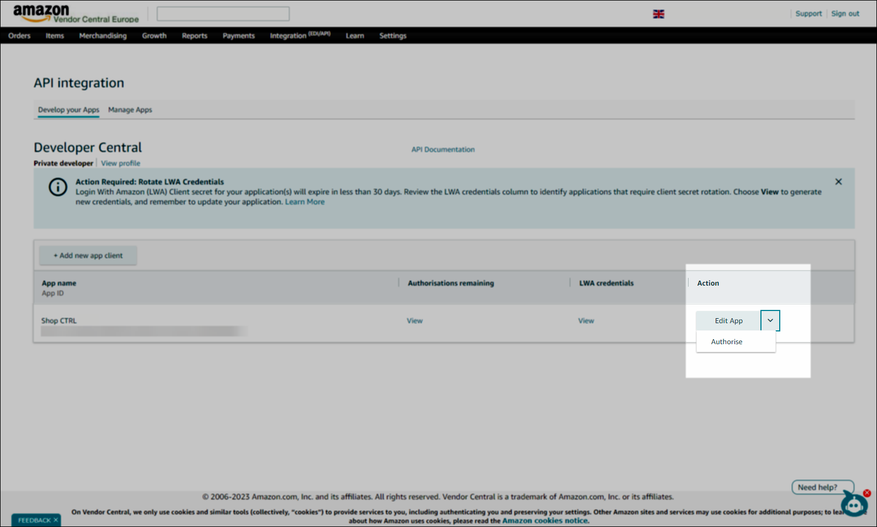Open the Growth menu
This screenshot has height=527, width=877.
coord(154,35)
